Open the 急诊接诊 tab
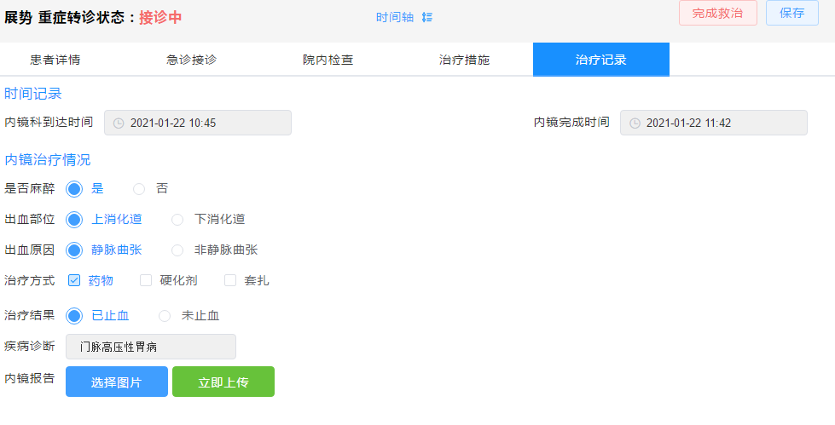 tap(192, 60)
